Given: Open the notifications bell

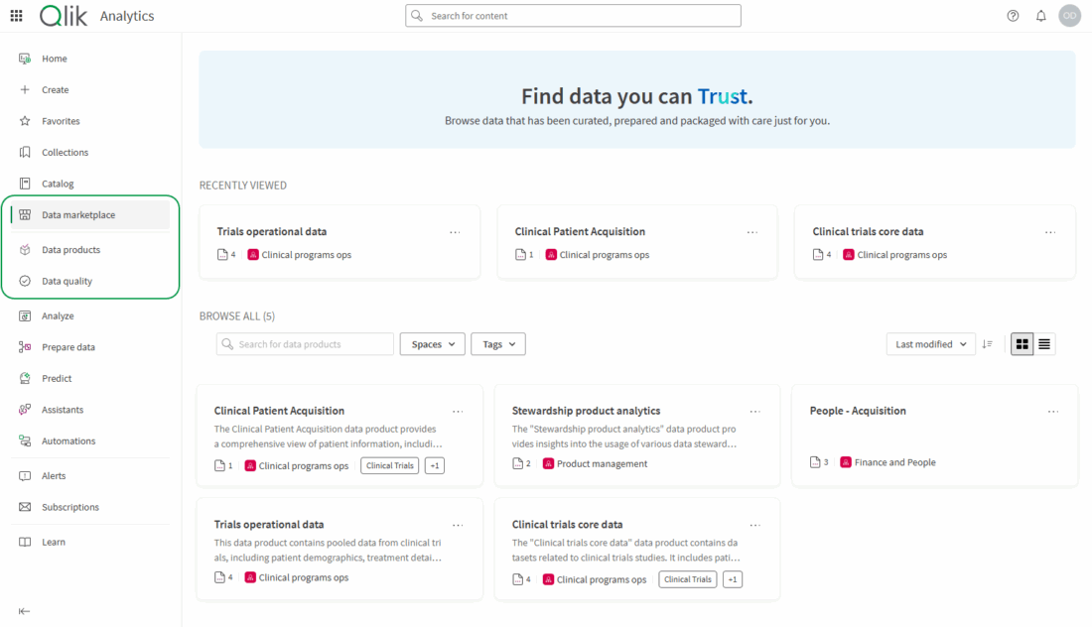Looking at the screenshot, I should pyautogui.click(x=1039, y=15).
